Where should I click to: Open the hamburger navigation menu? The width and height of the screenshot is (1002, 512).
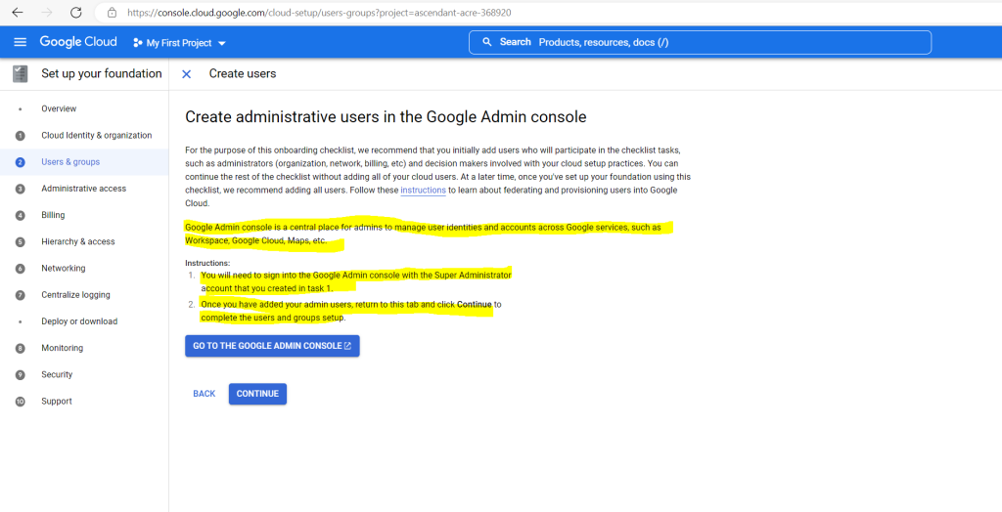(20, 42)
